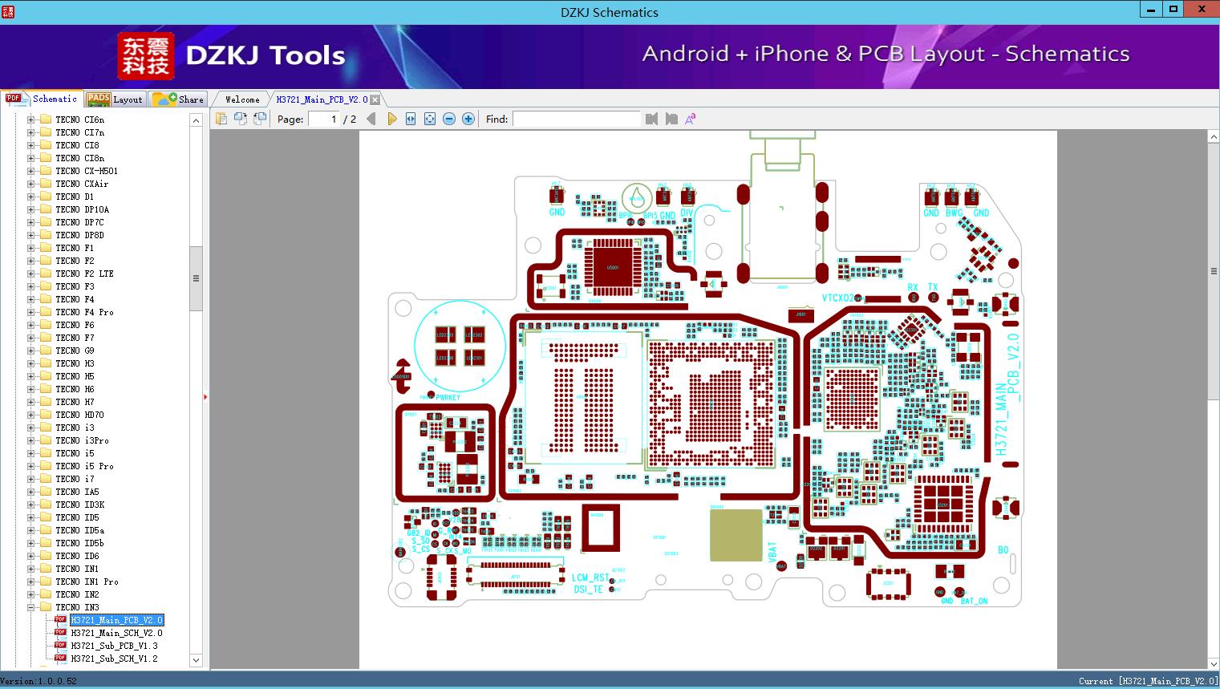Viewport: 1220px width, 689px height.
Task: Click the previous page arrow icon
Action: [x=371, y=119]
